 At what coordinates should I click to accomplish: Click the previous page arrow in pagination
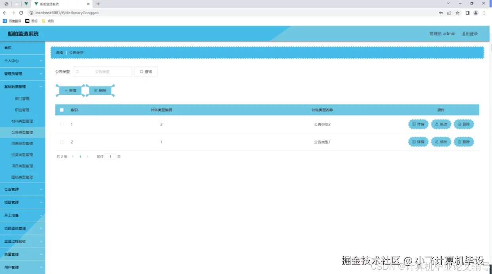click(73, 157)
